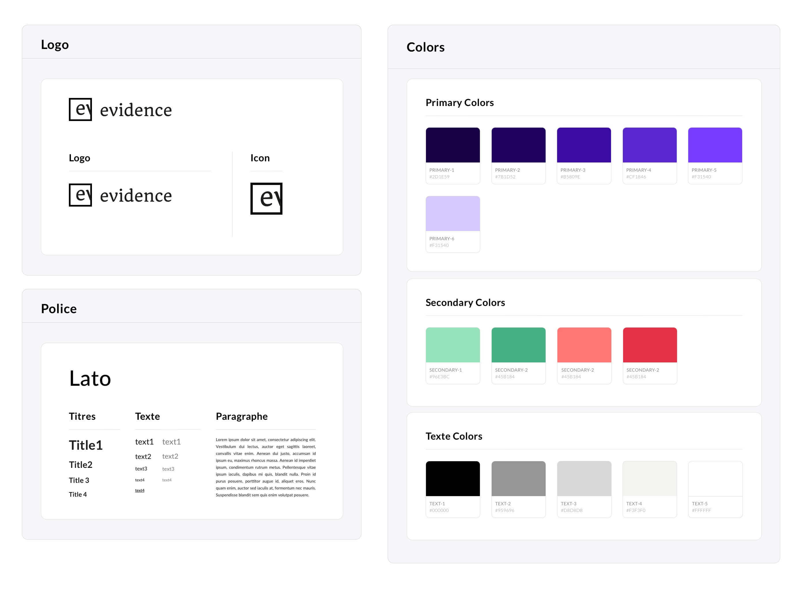The image size is (807, 605).
Task: Click the Police panel header
Action: point(59,309)
